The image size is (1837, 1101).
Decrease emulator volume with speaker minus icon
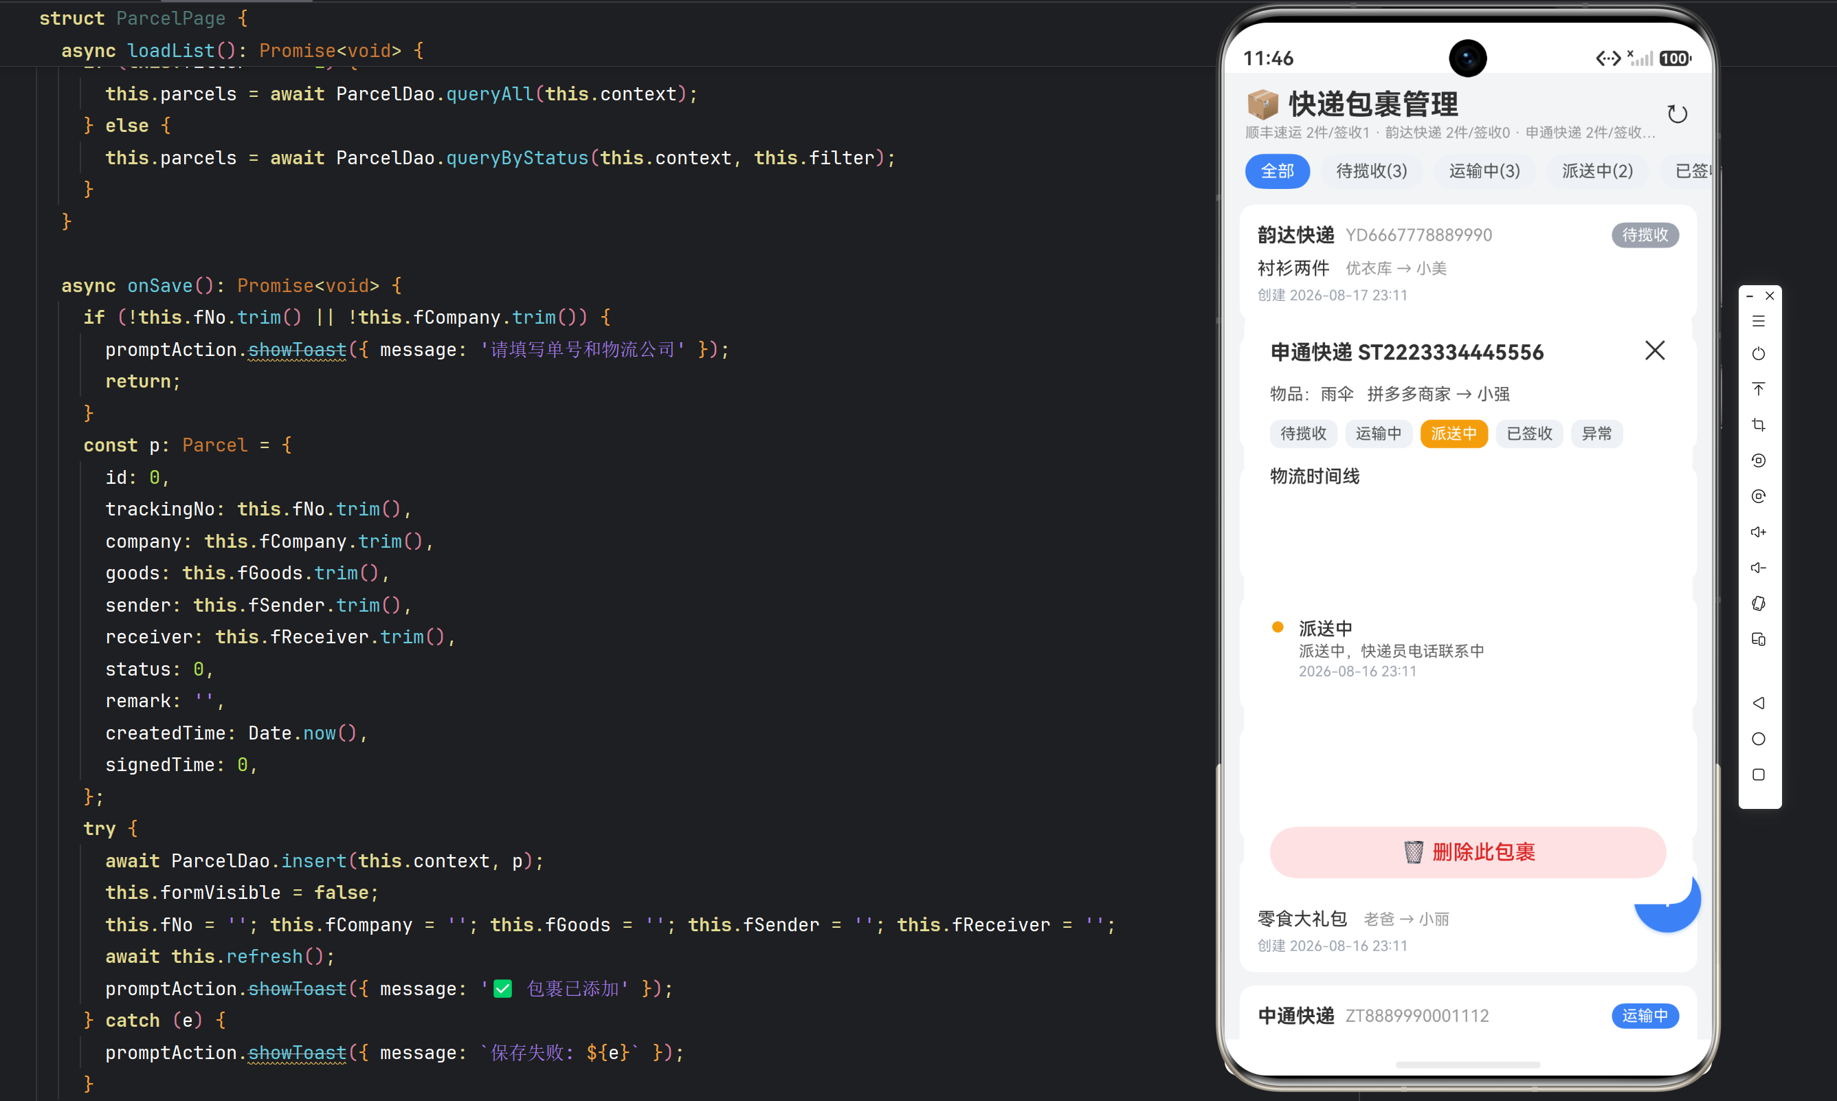click(1759, 568)
